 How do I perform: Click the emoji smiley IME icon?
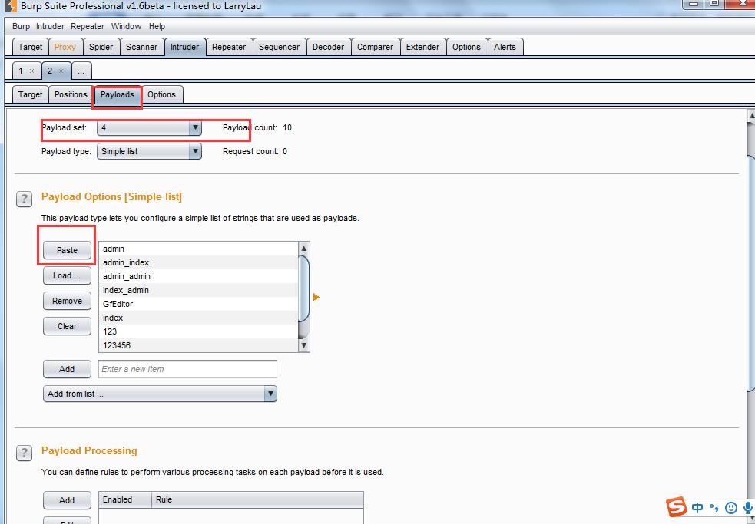(731, 508)
